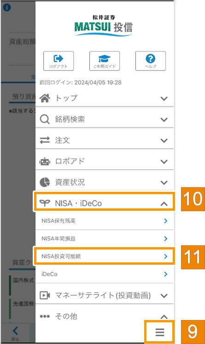Screen dimensions: 205x344
Task: Tap the hamburger menu icon at bottom
Action: point(160,332)
